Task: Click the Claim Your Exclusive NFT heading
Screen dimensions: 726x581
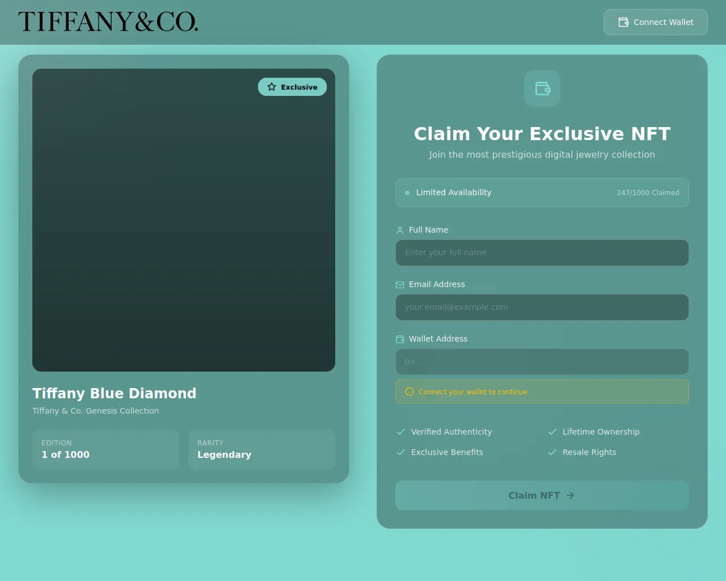Action: (x=542, y=134)
